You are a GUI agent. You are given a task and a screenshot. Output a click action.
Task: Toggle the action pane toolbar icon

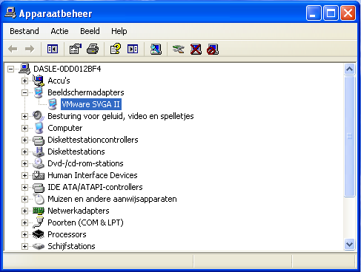point(133,49)
